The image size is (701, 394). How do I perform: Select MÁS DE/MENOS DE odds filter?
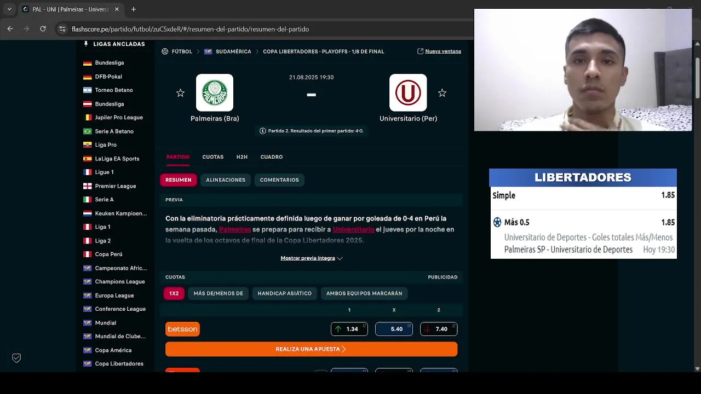pos(218,293)
